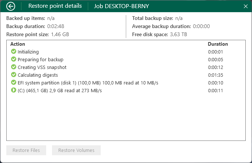Click the EFI system partition checkmark icon
Screen dimensions: 252x163
tap(14, 82)
